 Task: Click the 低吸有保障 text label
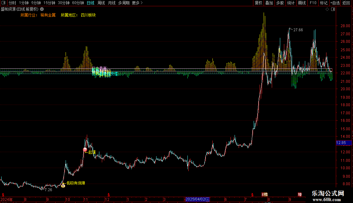tap(76, 183)
